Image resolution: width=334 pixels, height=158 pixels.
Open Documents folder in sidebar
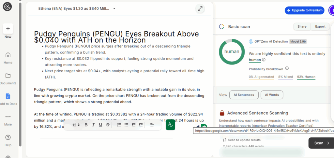[x=8, y=79]
